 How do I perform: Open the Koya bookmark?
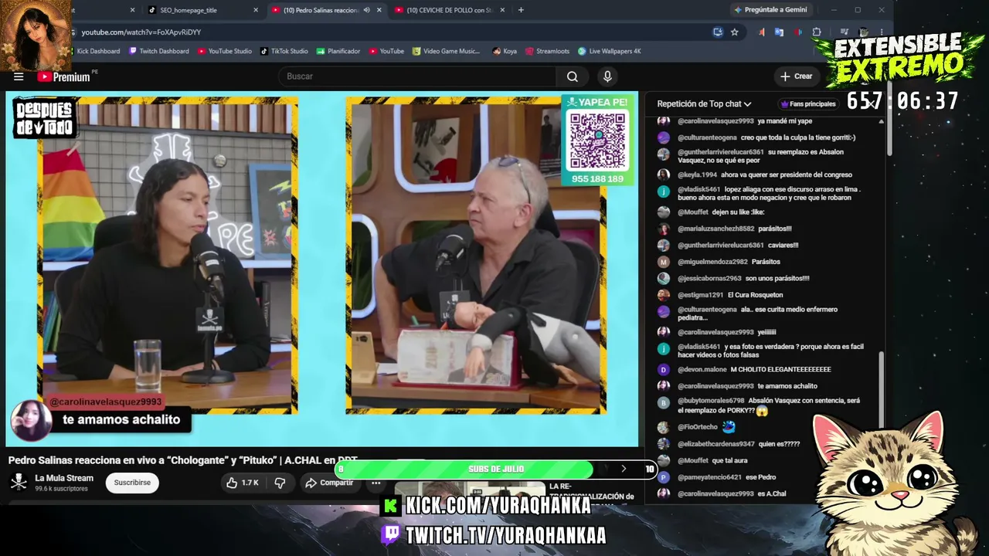tap(505, 51)
